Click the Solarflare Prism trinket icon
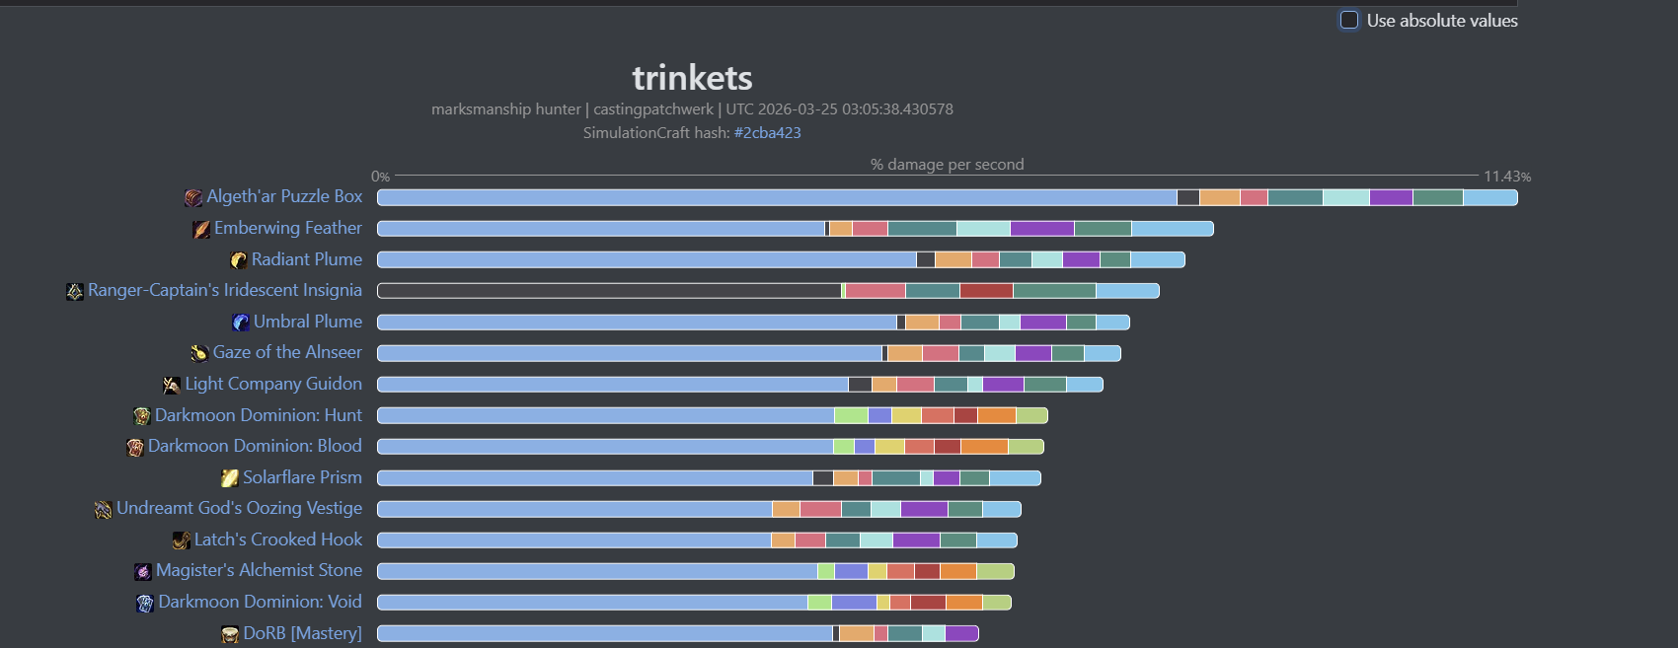 tap(230, 478)
